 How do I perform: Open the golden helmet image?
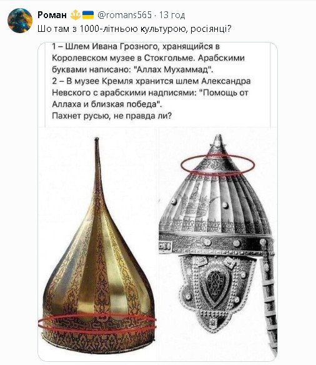(97, 244)
